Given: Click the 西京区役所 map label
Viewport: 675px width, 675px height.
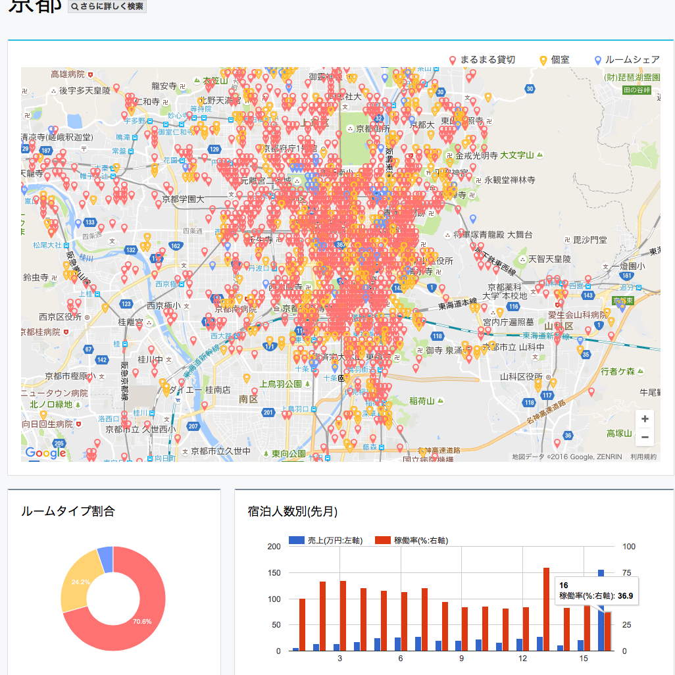Looking at the screenshot, I should [x=61, y=317].
